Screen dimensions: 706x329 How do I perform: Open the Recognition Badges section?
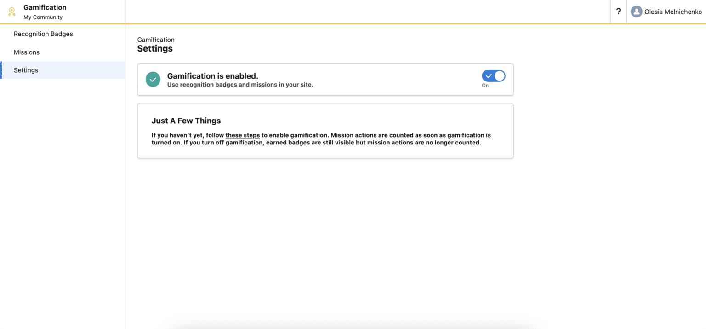point(43,34)
